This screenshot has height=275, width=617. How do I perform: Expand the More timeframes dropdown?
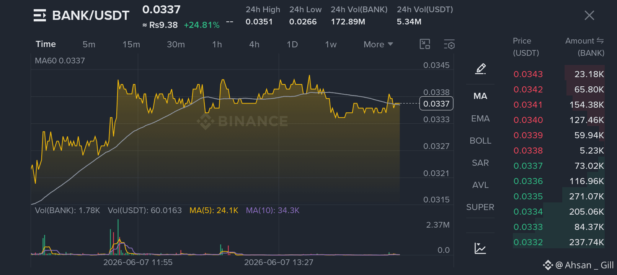[378, 44]
